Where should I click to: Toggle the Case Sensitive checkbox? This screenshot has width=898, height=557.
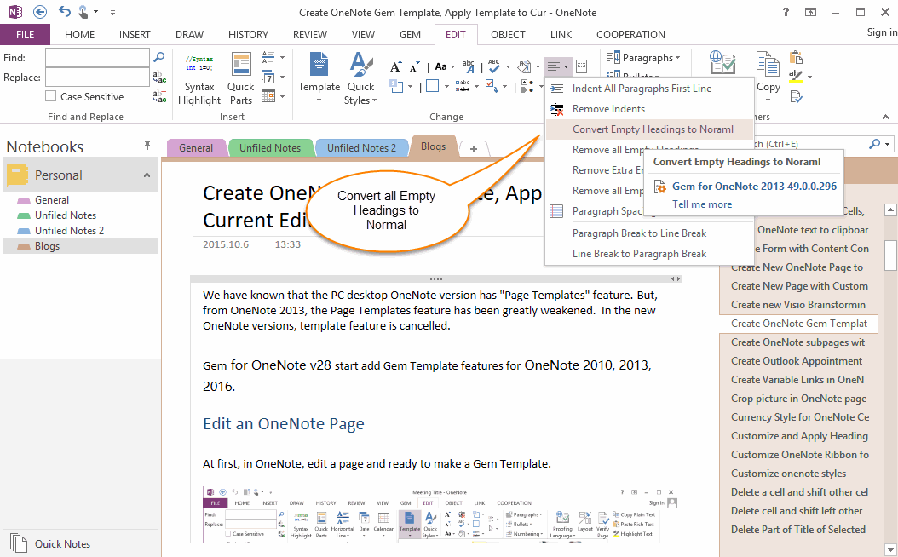(x=51, y=96)
